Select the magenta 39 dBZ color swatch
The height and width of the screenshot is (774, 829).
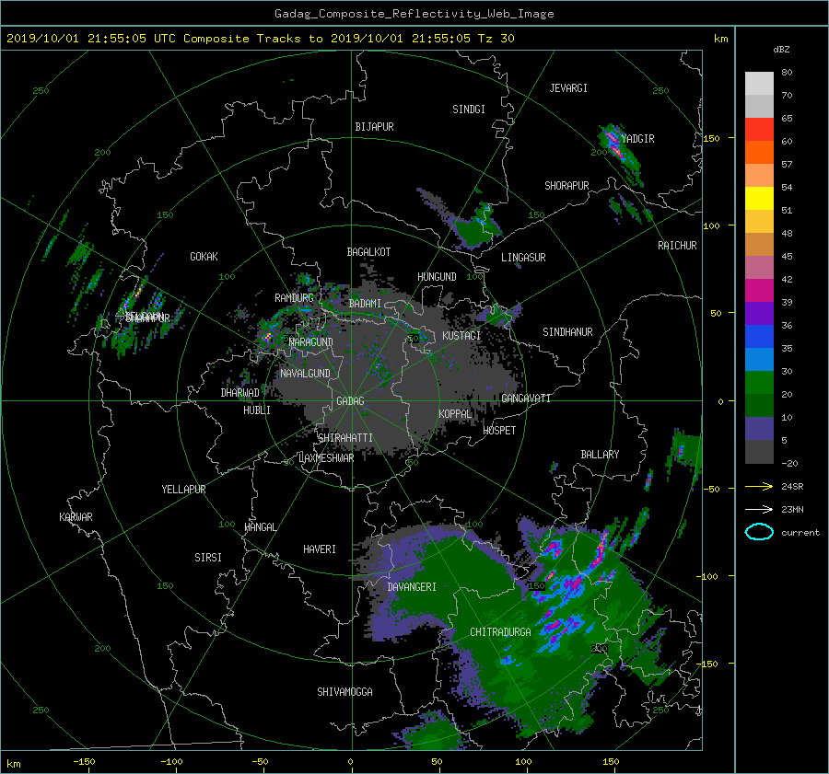click(x=759, y=291)
